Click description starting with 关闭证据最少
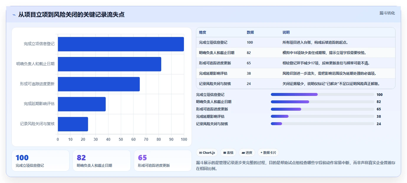 (x=331, y=84)
